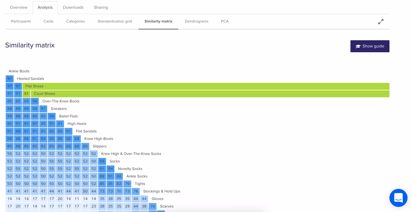
Task: Expand the matrix to fullscreen view
Action: coord(381,22)
